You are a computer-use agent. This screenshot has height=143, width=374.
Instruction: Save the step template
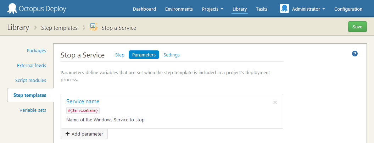357,27
